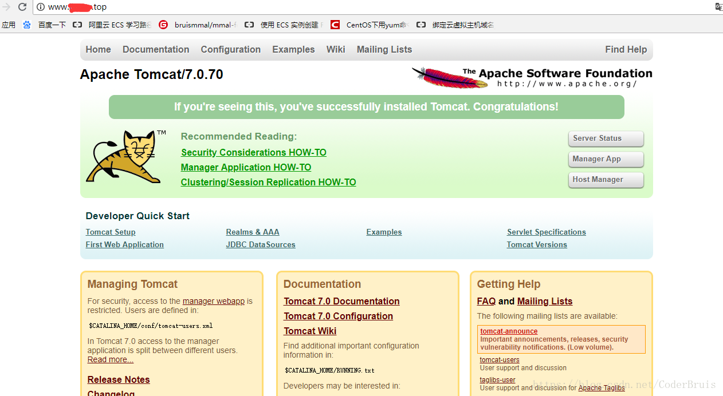The width and height of the screenshot is (723, 396).
Task: Open the Release Notes link
Action: [119, 379]
